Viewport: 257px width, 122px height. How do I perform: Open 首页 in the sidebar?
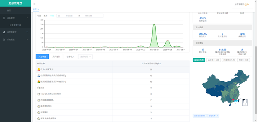tap(15, 10)
